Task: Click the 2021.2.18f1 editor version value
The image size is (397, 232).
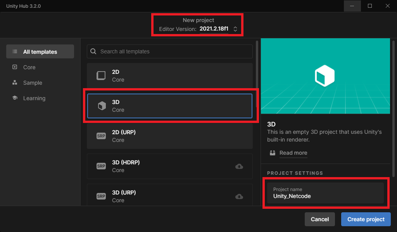Action: coord(214,29)
